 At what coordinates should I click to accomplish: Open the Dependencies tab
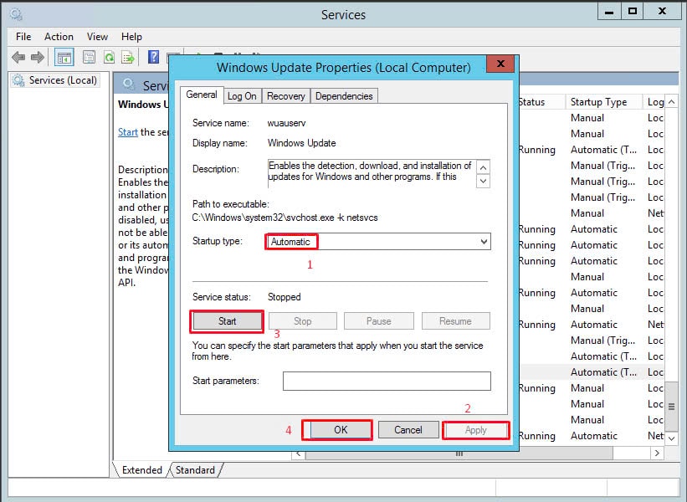(x=344, y=96)
